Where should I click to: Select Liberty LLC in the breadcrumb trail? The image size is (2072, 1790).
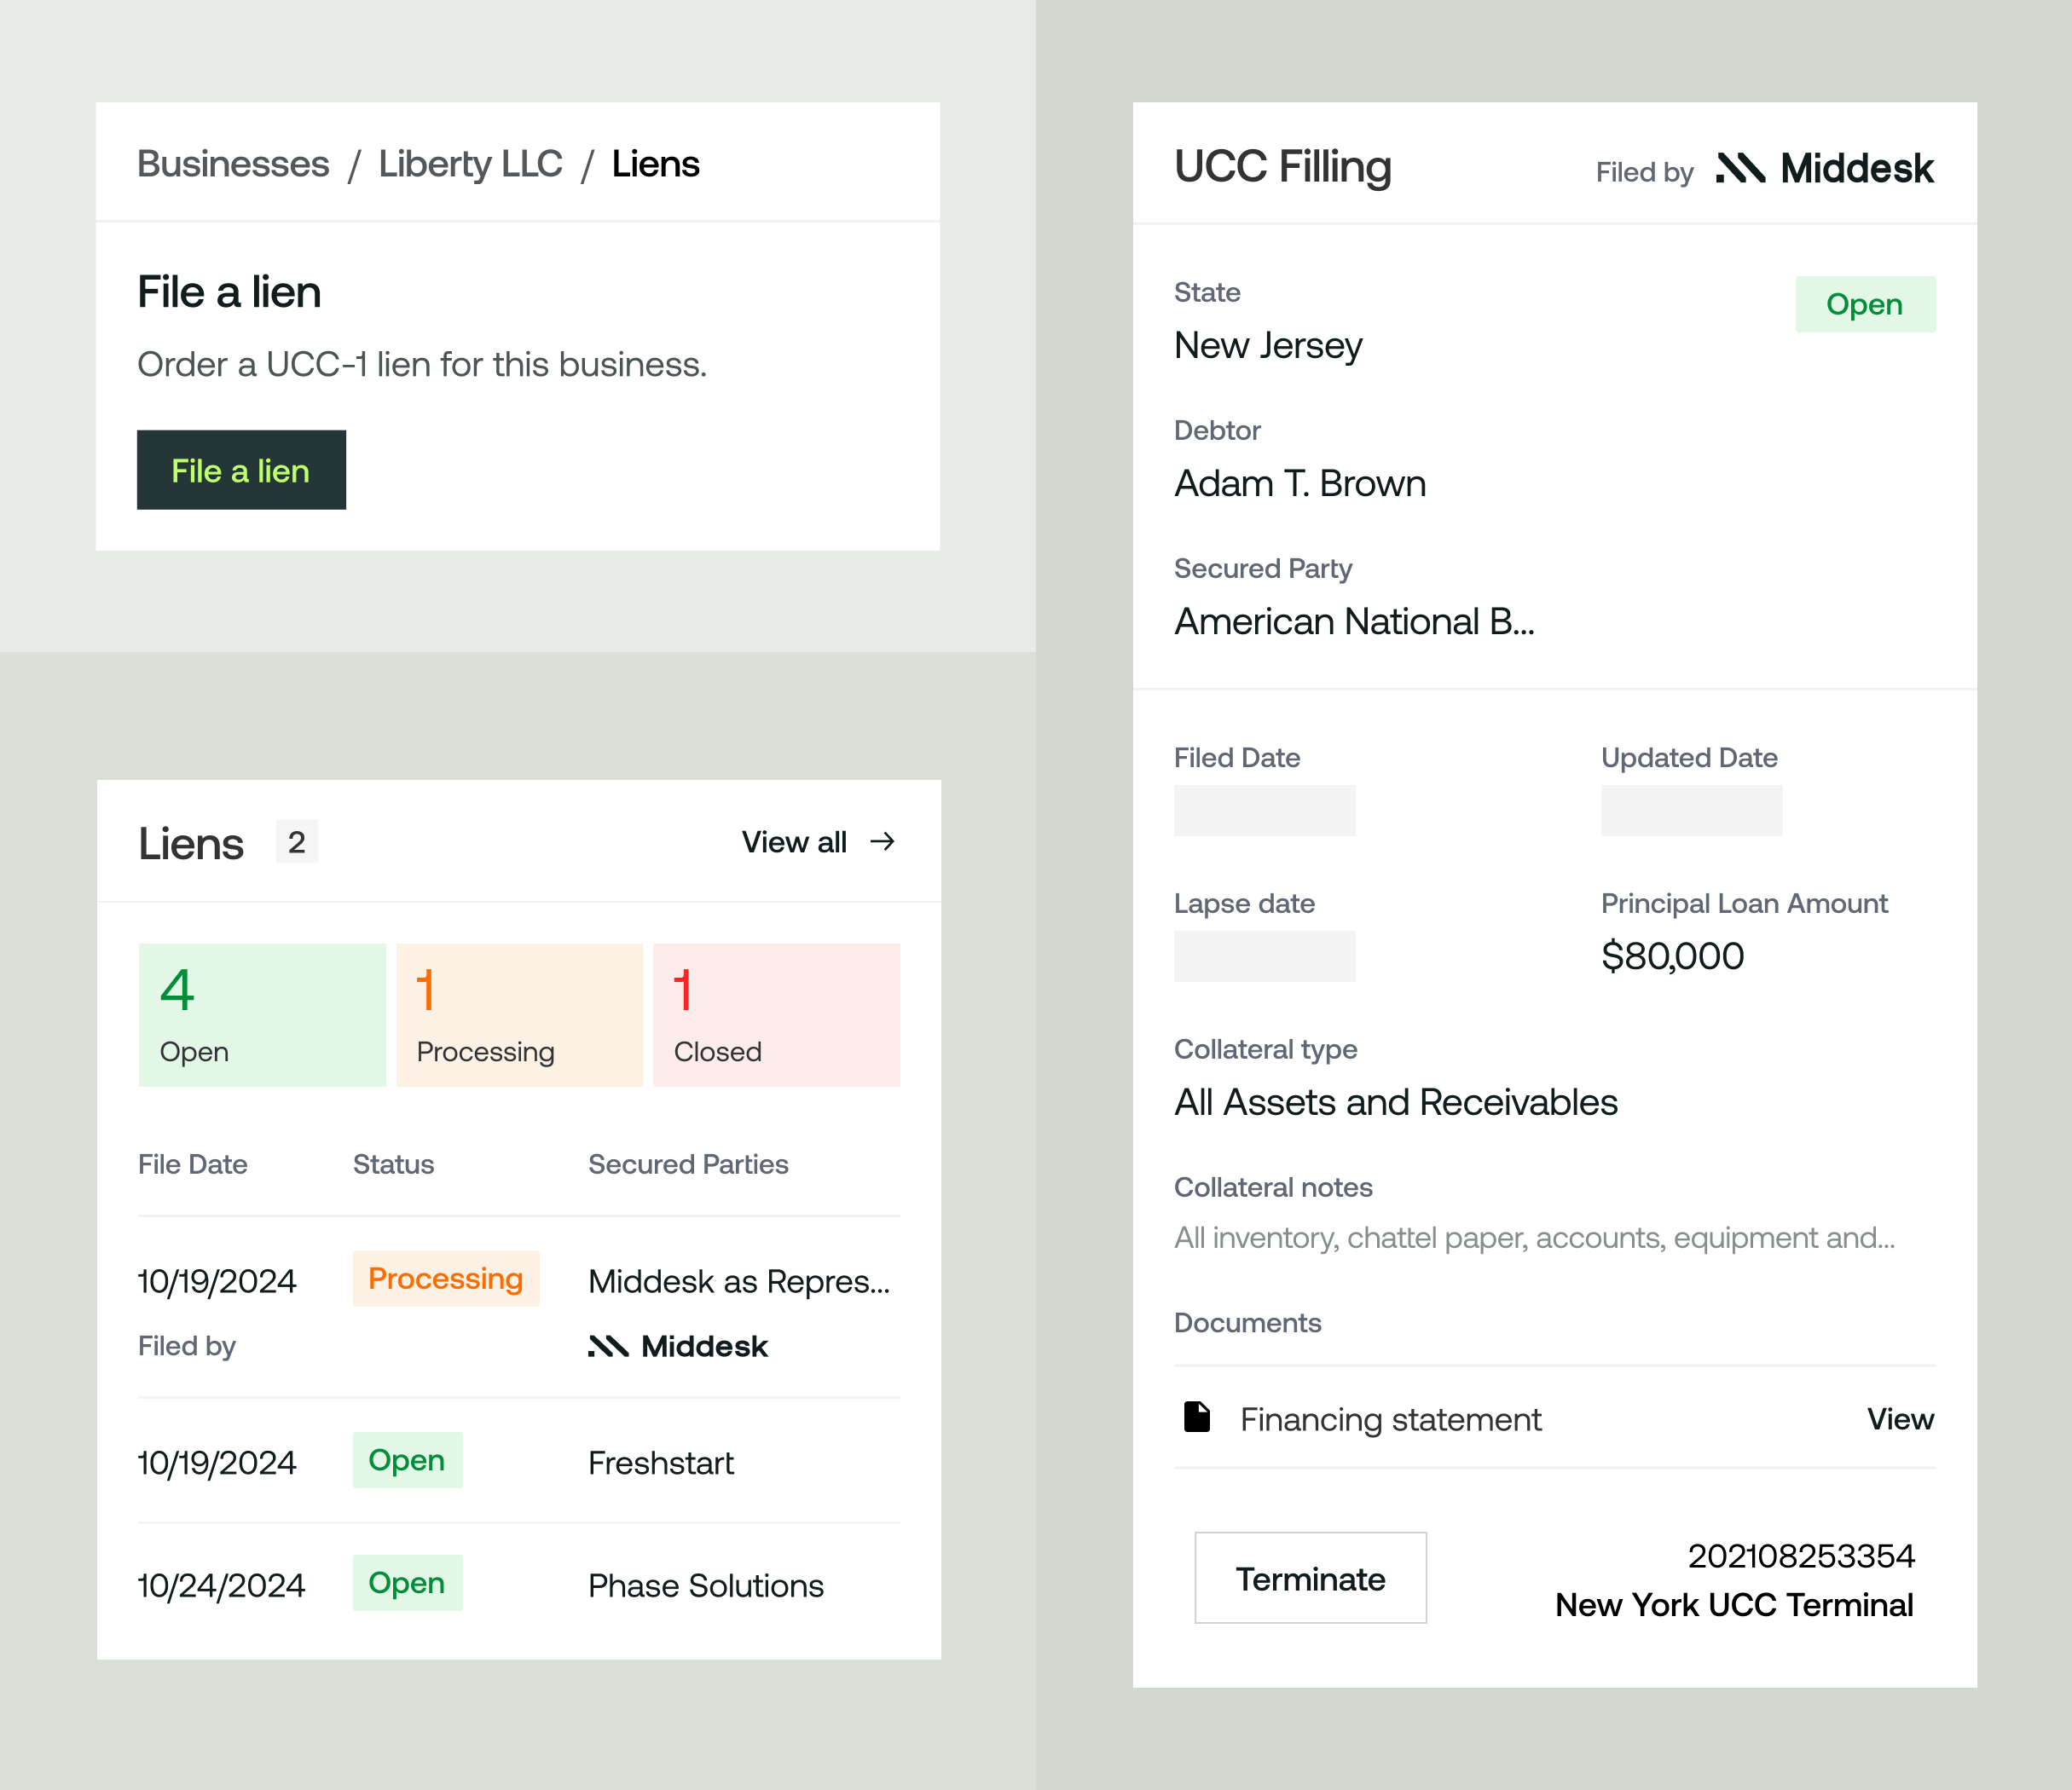[469, 163]
